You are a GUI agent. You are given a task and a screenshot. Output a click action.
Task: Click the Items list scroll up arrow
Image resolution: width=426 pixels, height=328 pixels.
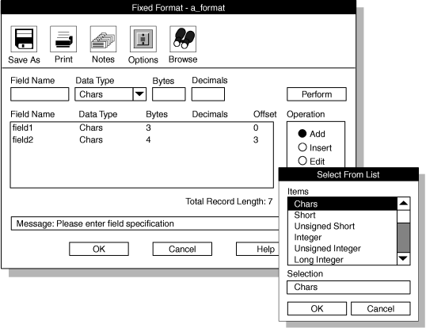coord(404,204)
